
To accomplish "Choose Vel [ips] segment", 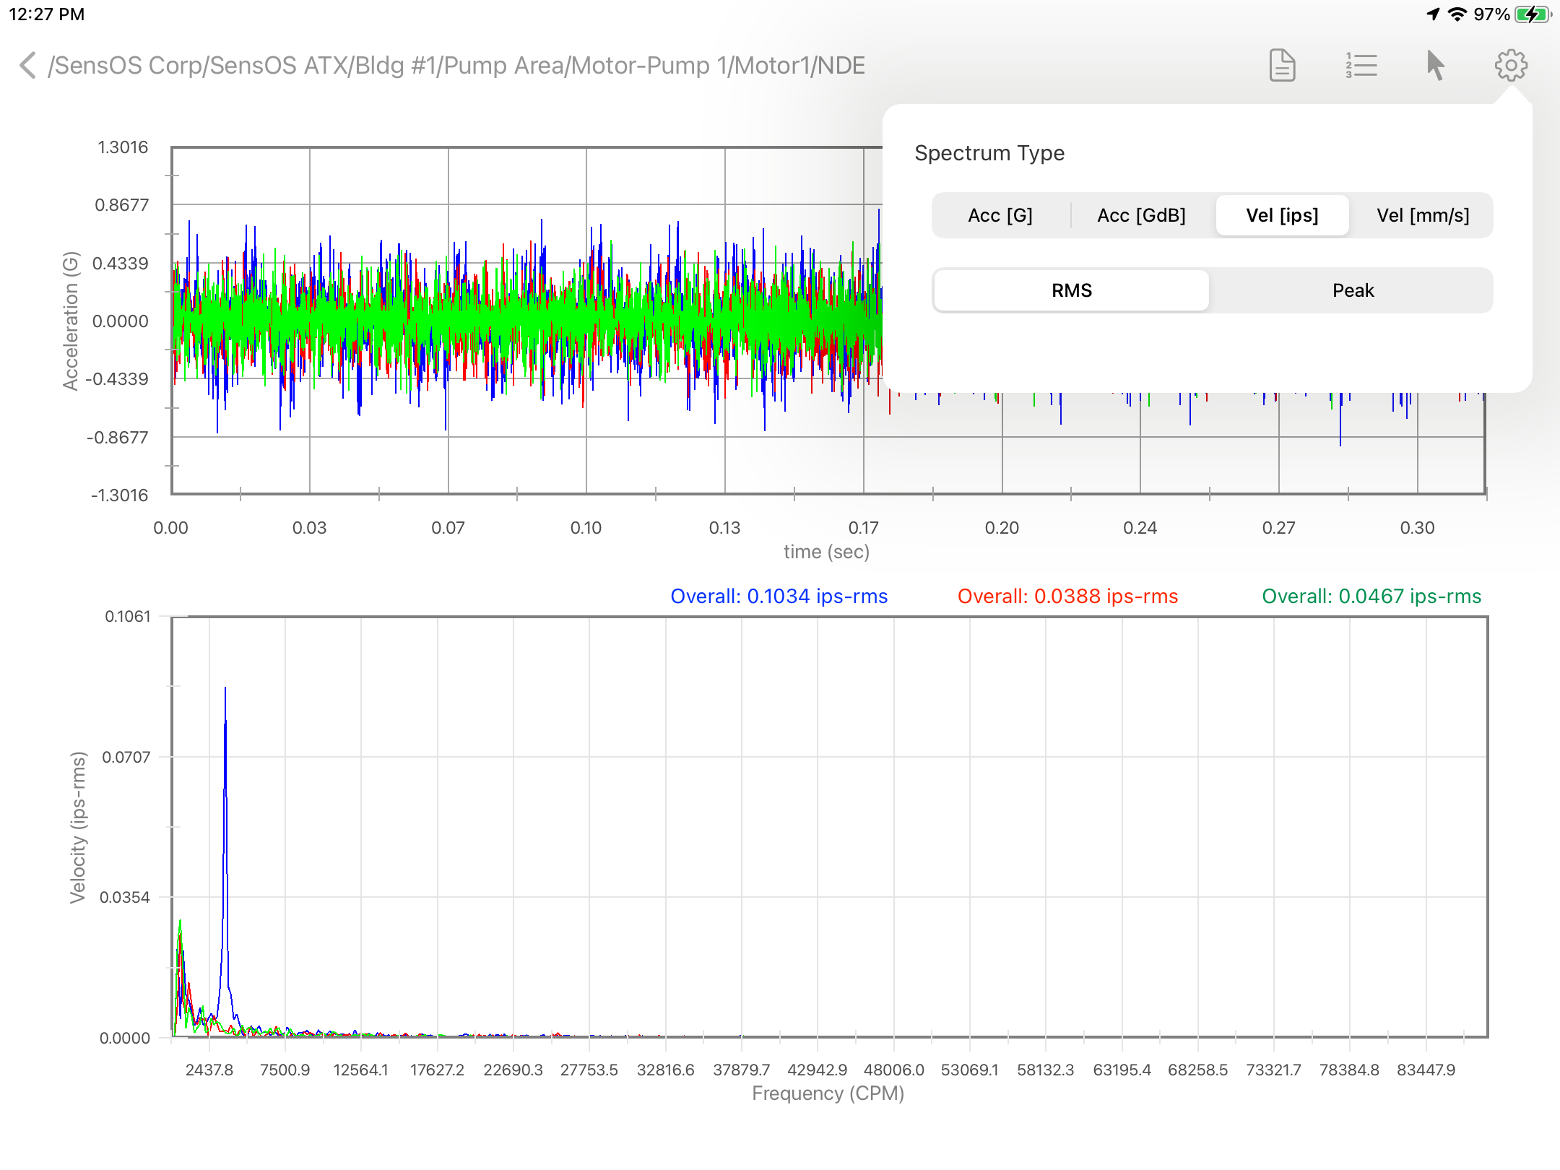I will (x=1282, y=215).
